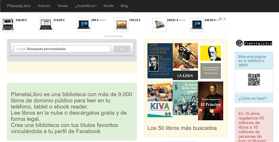Click the AdChoices triangle icon
The image size is (279, 142).
[221, 19]
